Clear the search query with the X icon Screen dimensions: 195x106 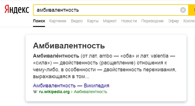[x=183, y=10]
